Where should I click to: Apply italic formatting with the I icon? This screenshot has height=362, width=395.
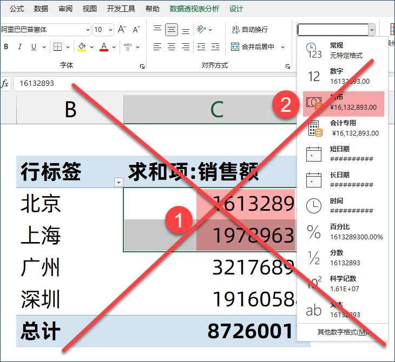(x=20, y=47)
